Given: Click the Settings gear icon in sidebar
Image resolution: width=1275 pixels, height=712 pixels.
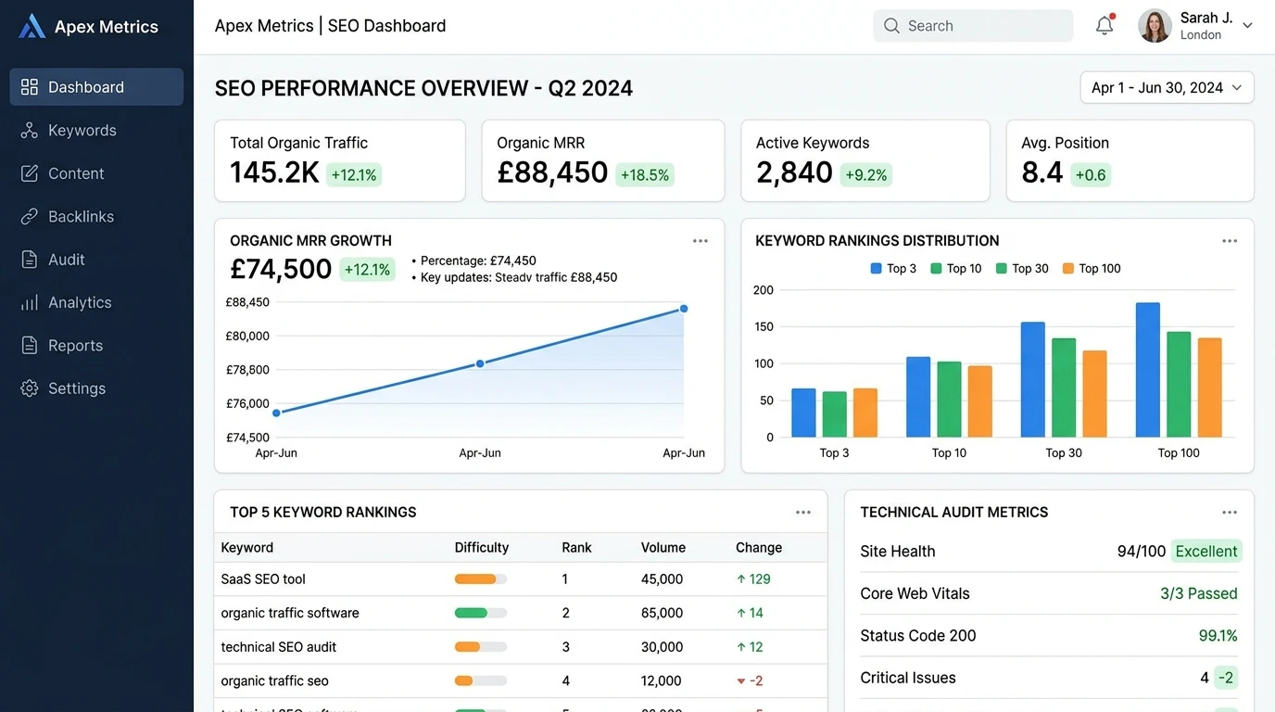Looking at the screenshot, I should click(x=30, y=388).
